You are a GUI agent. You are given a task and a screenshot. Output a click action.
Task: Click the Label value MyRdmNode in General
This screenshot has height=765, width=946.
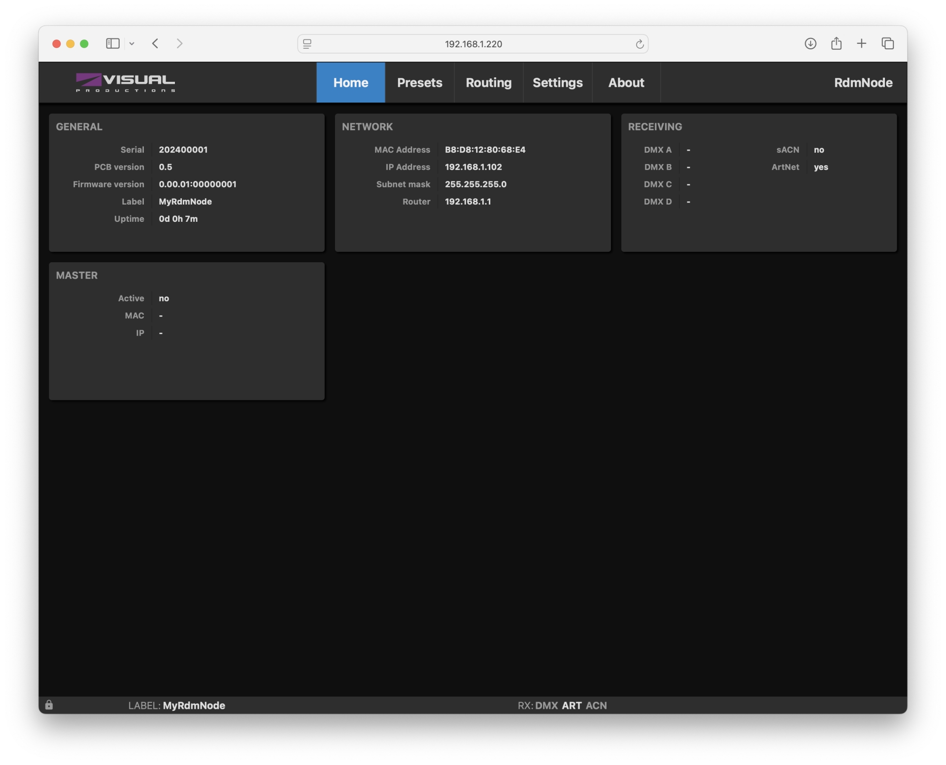coord(185,201)
